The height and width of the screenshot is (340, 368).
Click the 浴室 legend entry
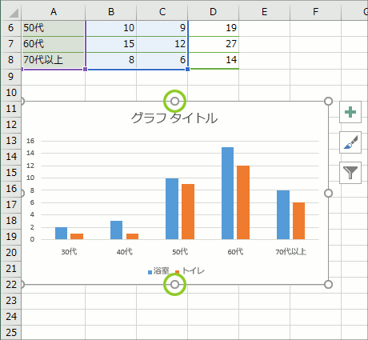coord(158,271)
